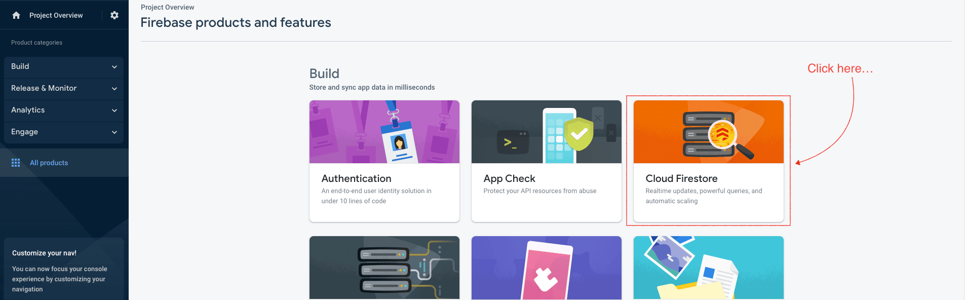The image size is (965, 300).
Task: Click the Customize your nav notification panel
Action: click(63, 269)
